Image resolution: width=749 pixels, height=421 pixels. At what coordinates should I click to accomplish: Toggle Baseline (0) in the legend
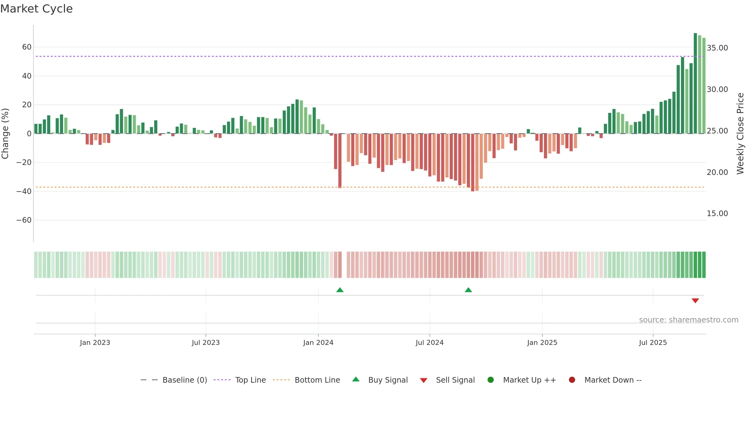[x=174, y=380]
